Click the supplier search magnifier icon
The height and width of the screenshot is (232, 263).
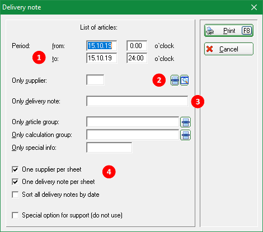click(x=185, y=81)
